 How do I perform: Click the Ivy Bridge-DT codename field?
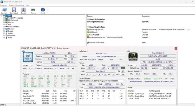(53, 59)
